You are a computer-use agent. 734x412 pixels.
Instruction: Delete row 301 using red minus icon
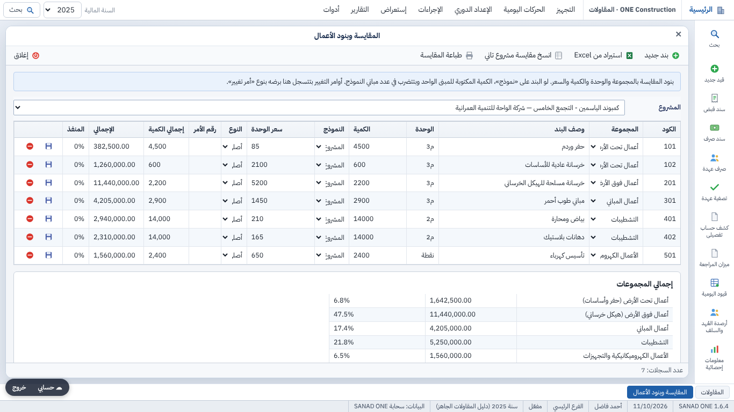[x=30, y=201]
